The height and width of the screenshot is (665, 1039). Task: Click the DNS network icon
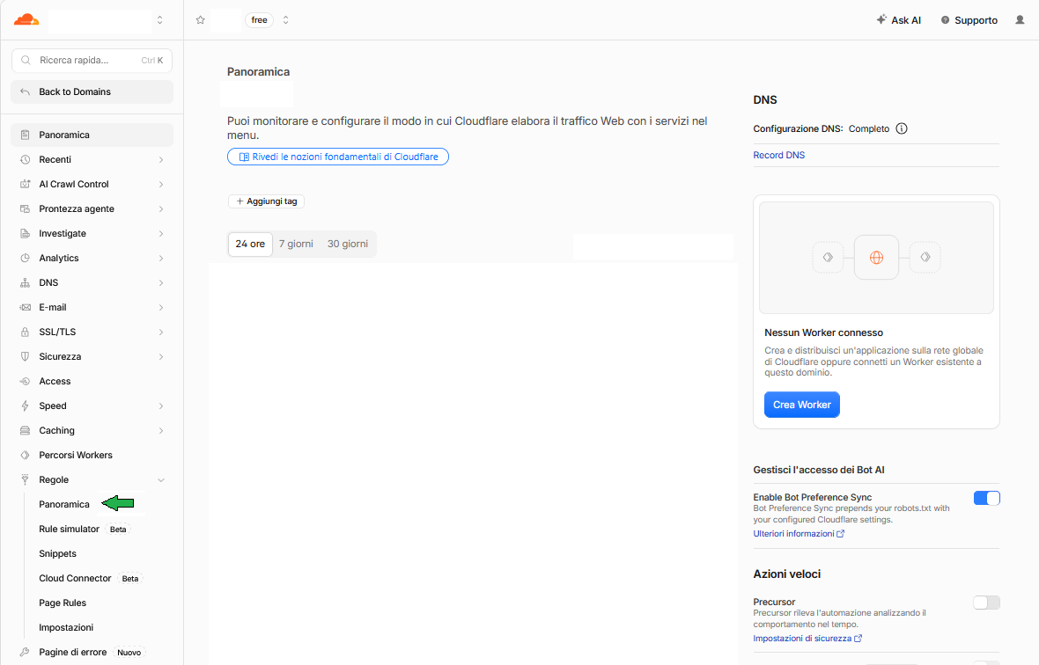click(x=26, y=282)
